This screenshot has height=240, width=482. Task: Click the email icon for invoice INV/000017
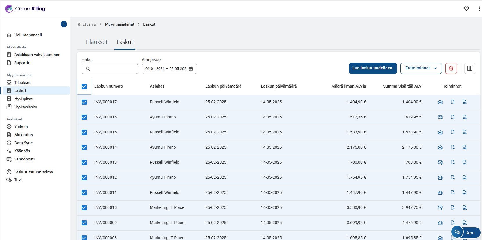click(x=440, y=102)
